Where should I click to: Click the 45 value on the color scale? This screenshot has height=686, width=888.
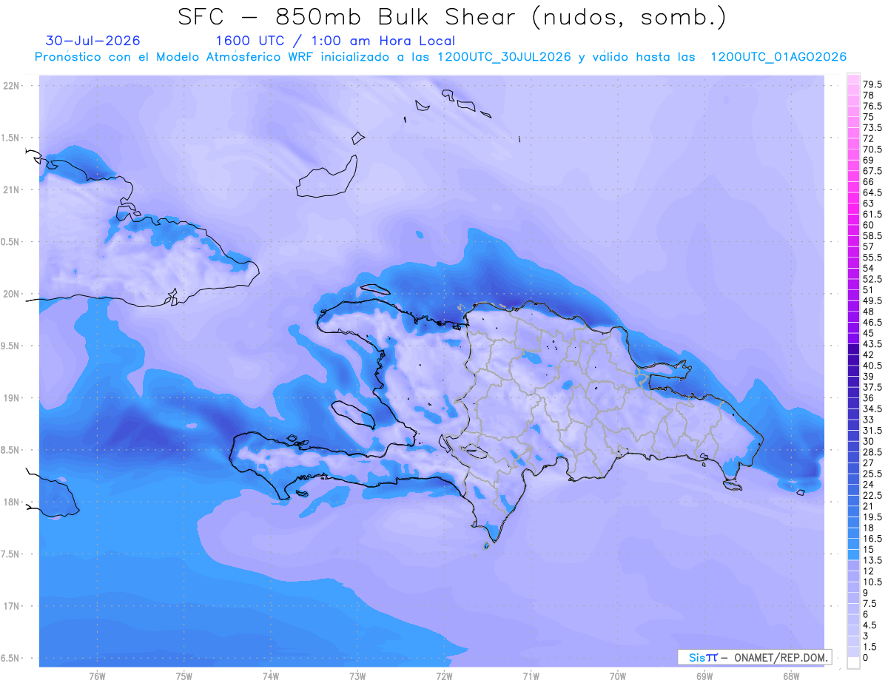[x=869, y=333]
